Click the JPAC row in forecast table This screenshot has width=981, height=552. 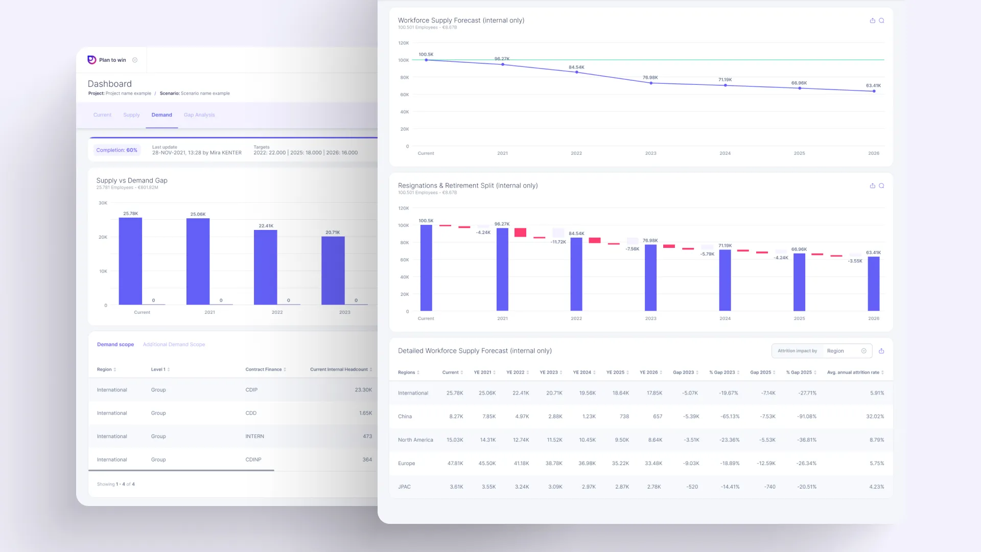(641, 487)
